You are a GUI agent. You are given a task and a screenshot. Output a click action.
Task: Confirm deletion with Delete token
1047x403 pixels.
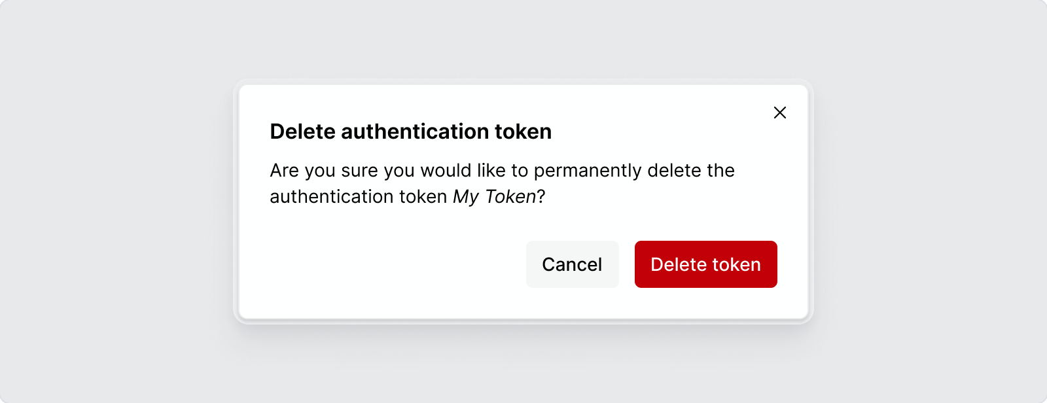coord(705,264)
